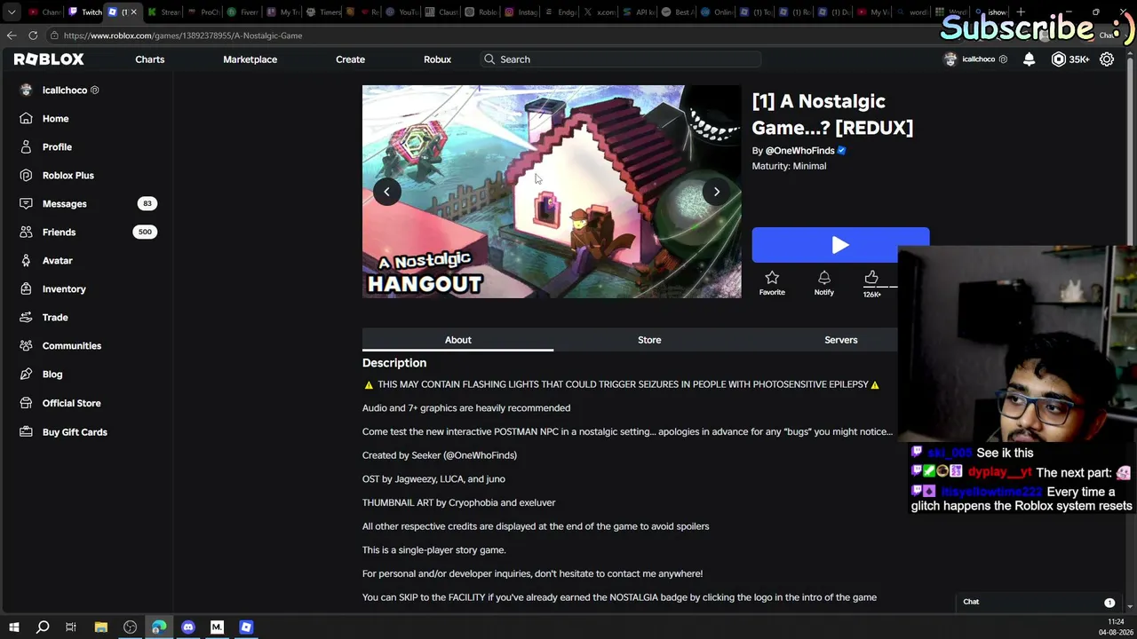Click the browser back arrow
The width and height of the screenshot is (1137, 639).
pyautogui.click(x=12, y=35)
